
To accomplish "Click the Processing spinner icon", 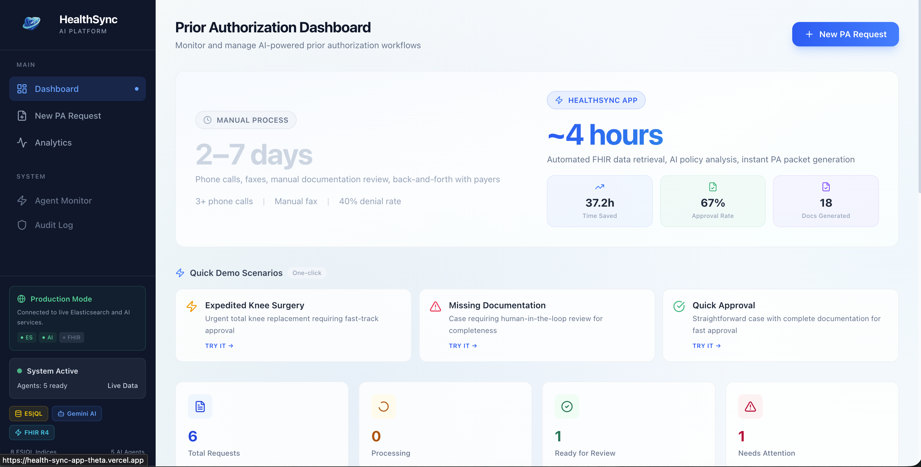I will pos(383,407).
